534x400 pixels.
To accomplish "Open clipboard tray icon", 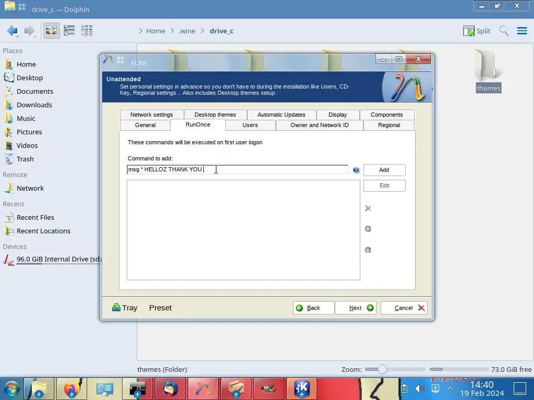I will [x=404, y=389].
